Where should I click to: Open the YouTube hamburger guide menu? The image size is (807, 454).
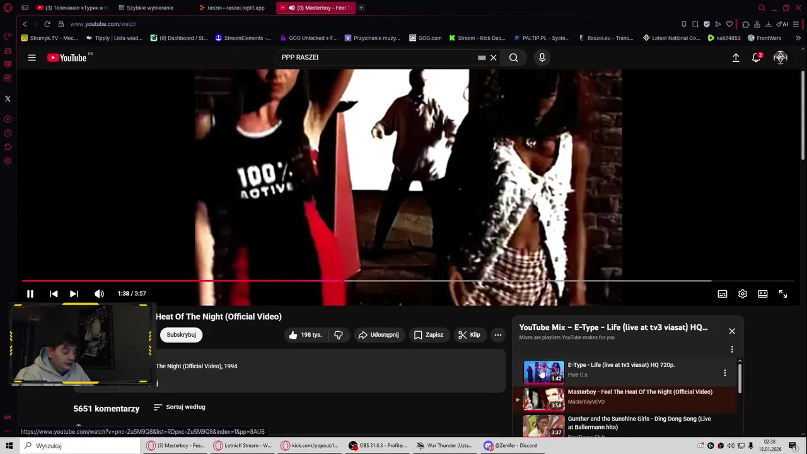pos(32,57)
